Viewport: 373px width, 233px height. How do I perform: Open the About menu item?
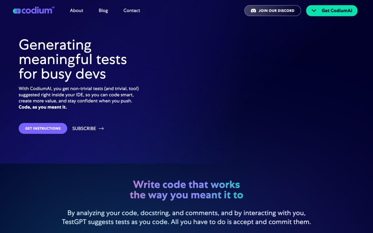pyautogui.click(x=76, y=10)
